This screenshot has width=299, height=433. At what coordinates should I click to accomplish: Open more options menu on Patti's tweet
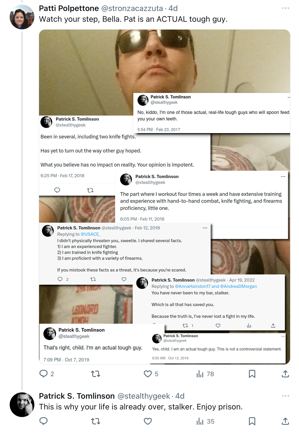pyautogui.click(x=285, y=8)
